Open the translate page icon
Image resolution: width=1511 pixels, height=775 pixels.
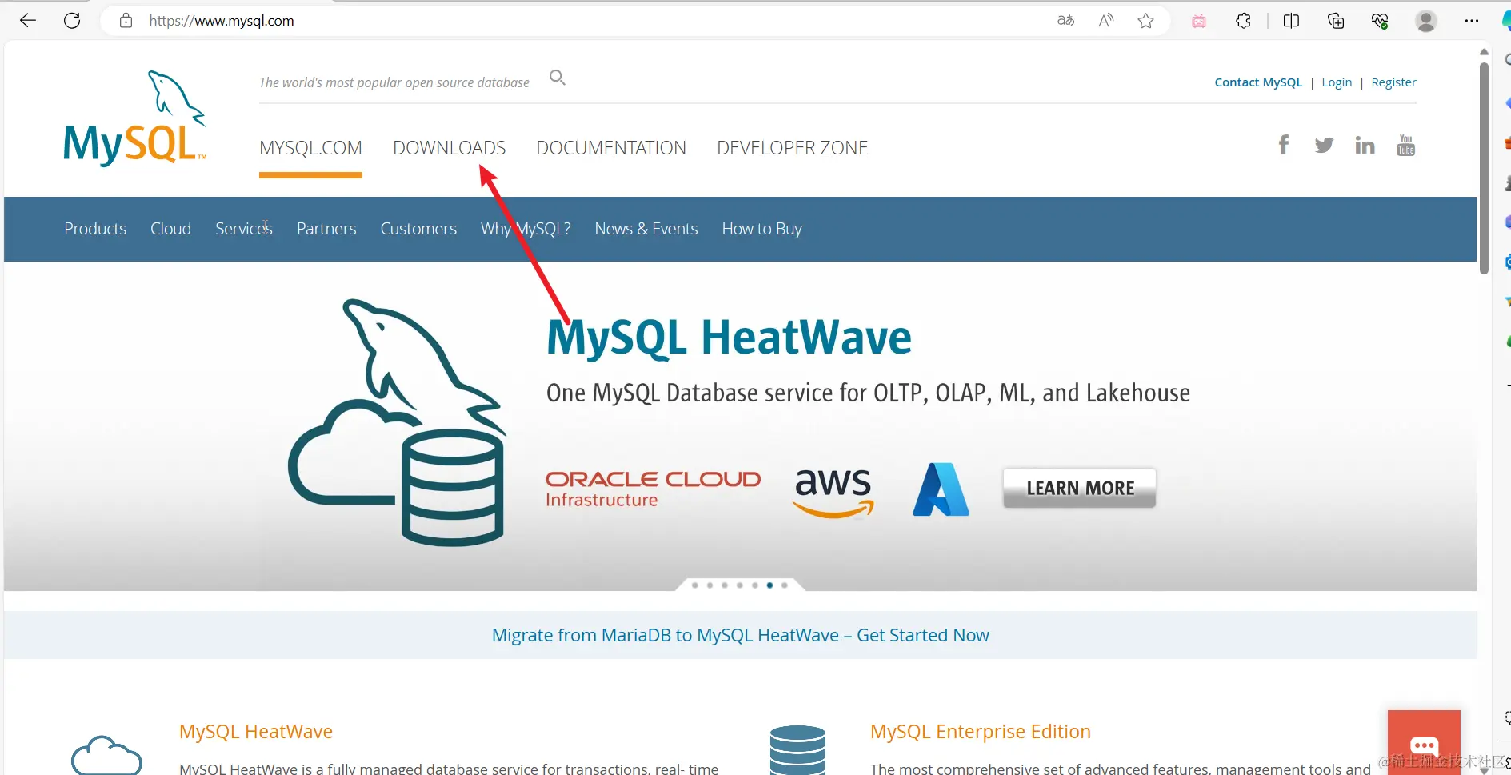(1065, 21)
